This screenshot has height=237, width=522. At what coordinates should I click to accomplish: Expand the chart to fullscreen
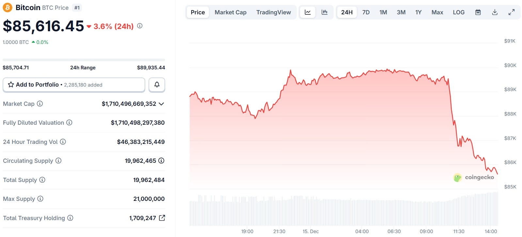(512, 12)
